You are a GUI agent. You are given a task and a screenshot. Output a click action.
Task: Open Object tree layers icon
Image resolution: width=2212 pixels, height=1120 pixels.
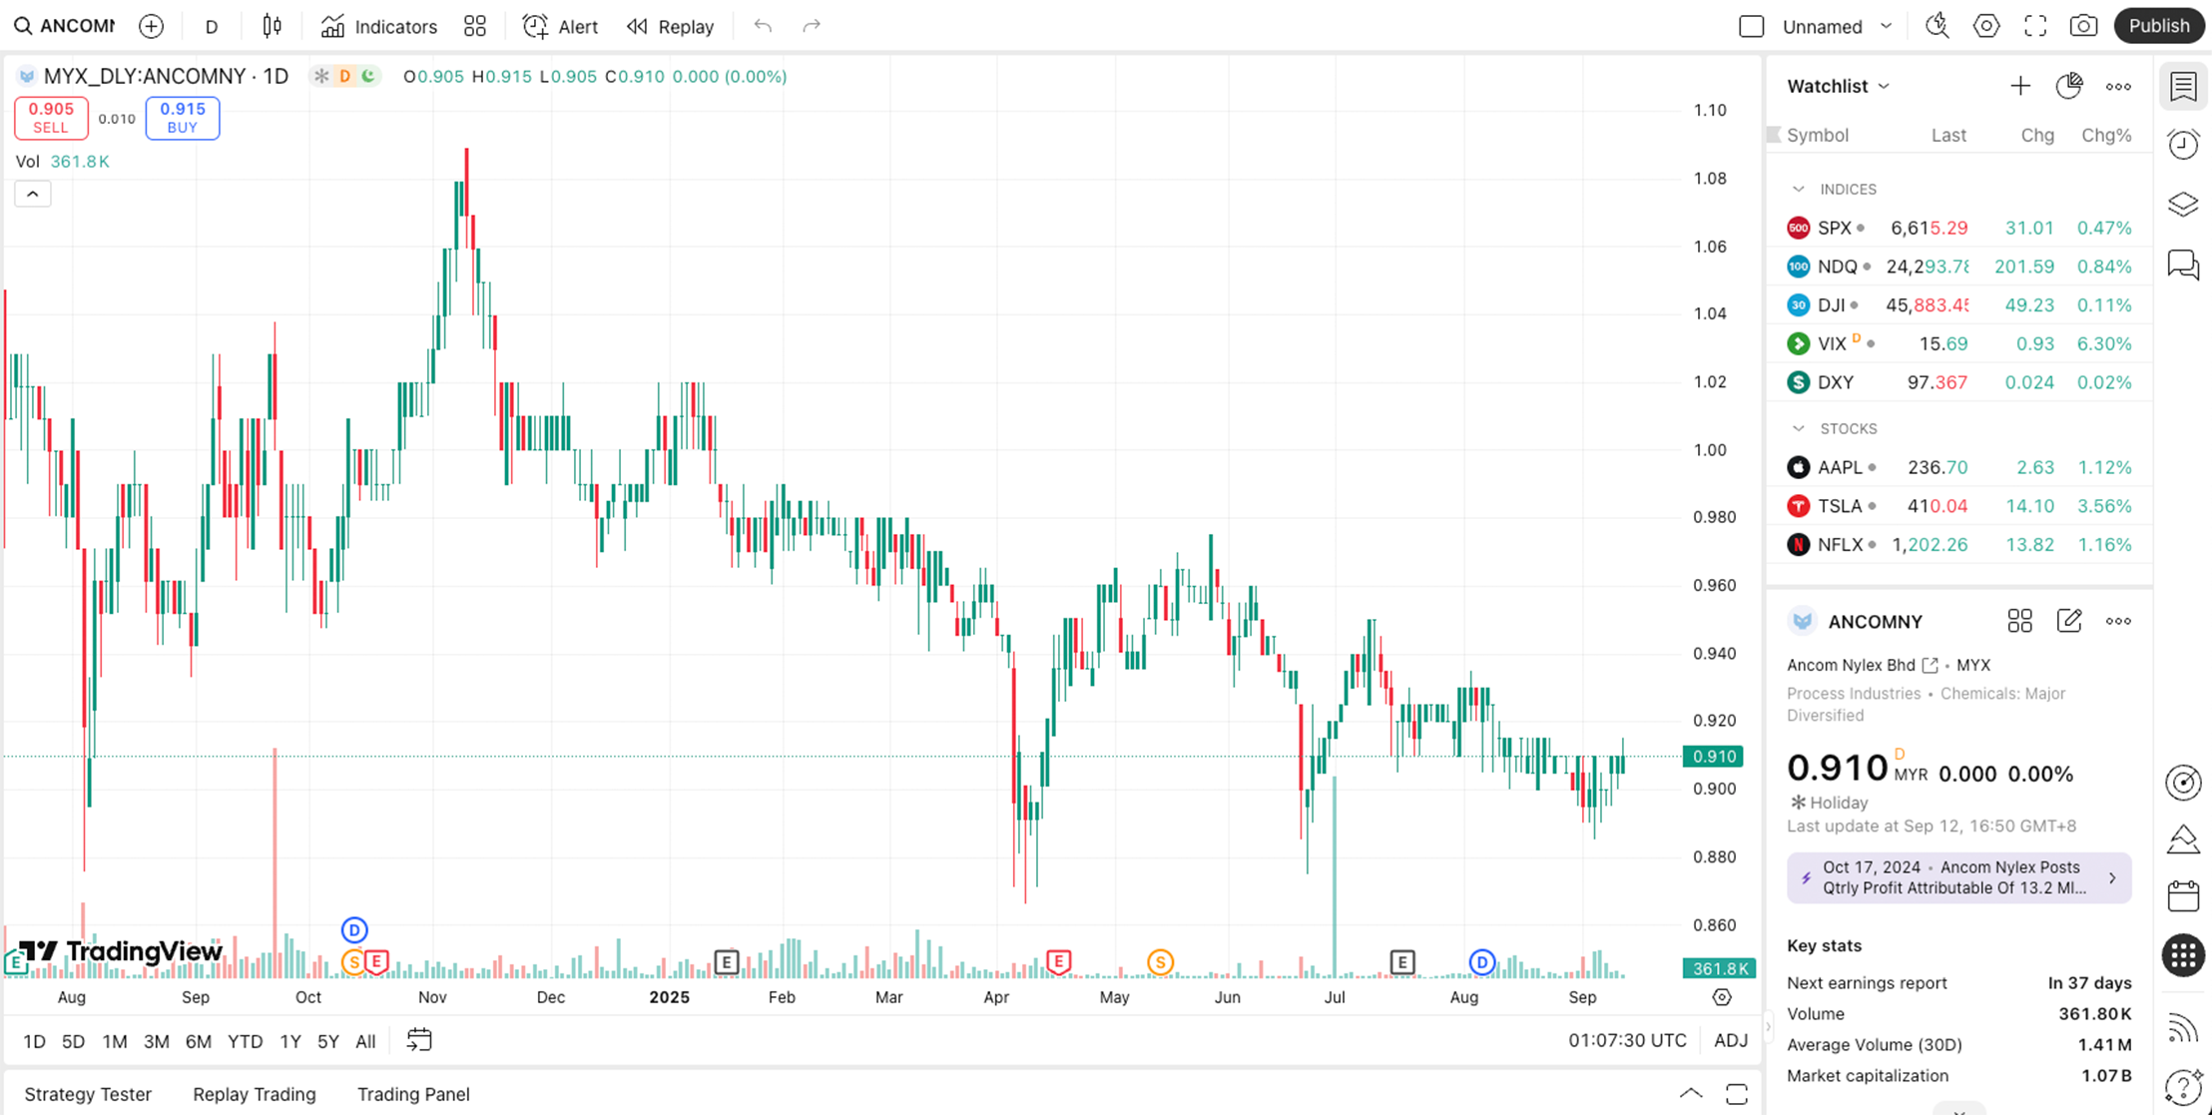click(2183, 205)
